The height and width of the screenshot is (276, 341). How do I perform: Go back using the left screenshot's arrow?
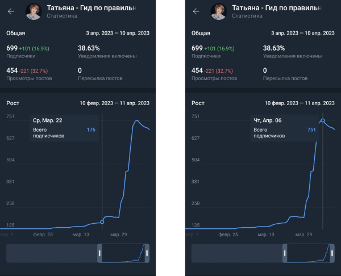[11, 11]
